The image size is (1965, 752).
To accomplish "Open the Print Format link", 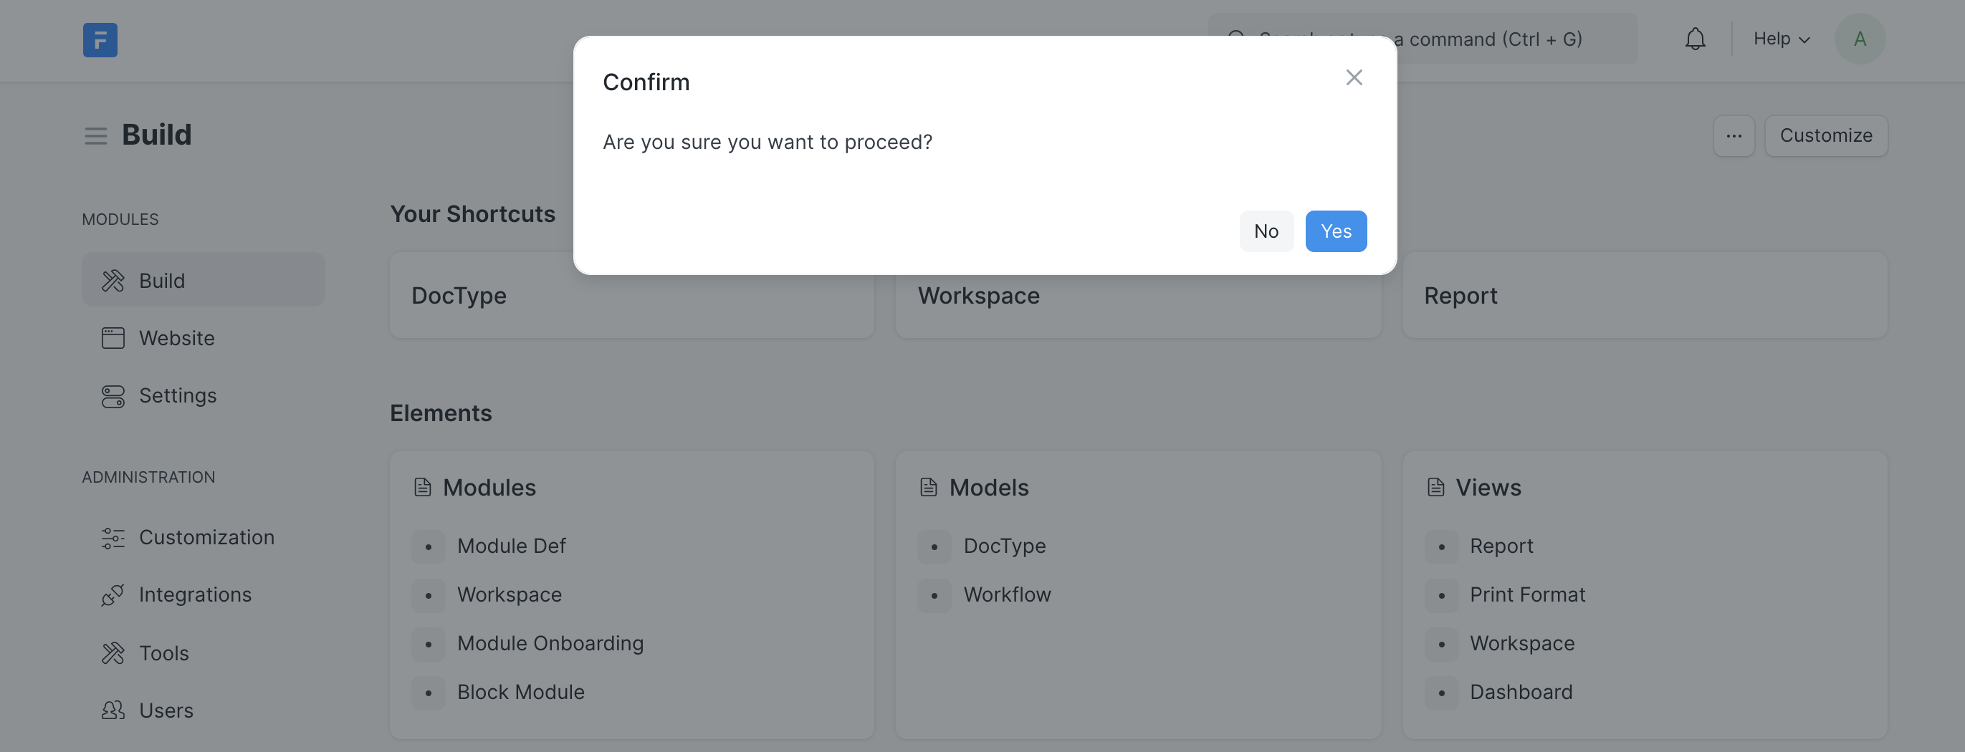I will tap(1527, 595).
